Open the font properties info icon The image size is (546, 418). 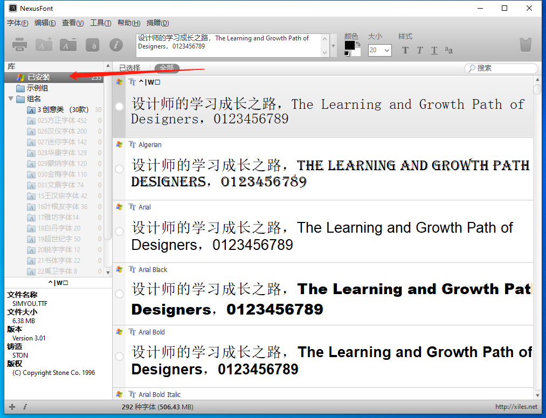[x=116, y=45]
